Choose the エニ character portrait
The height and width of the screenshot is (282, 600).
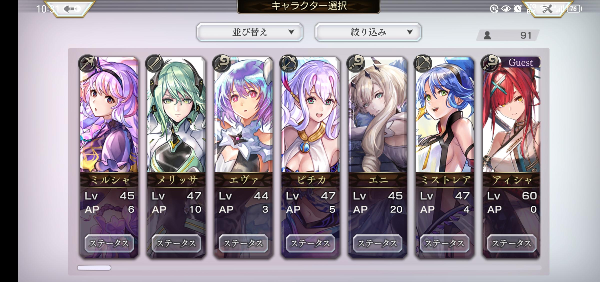click(377, 115)
